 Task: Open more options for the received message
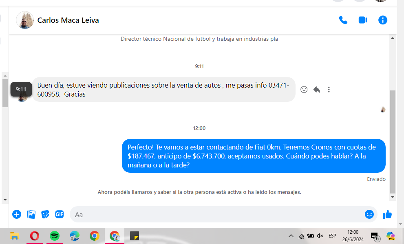(329, 90)
